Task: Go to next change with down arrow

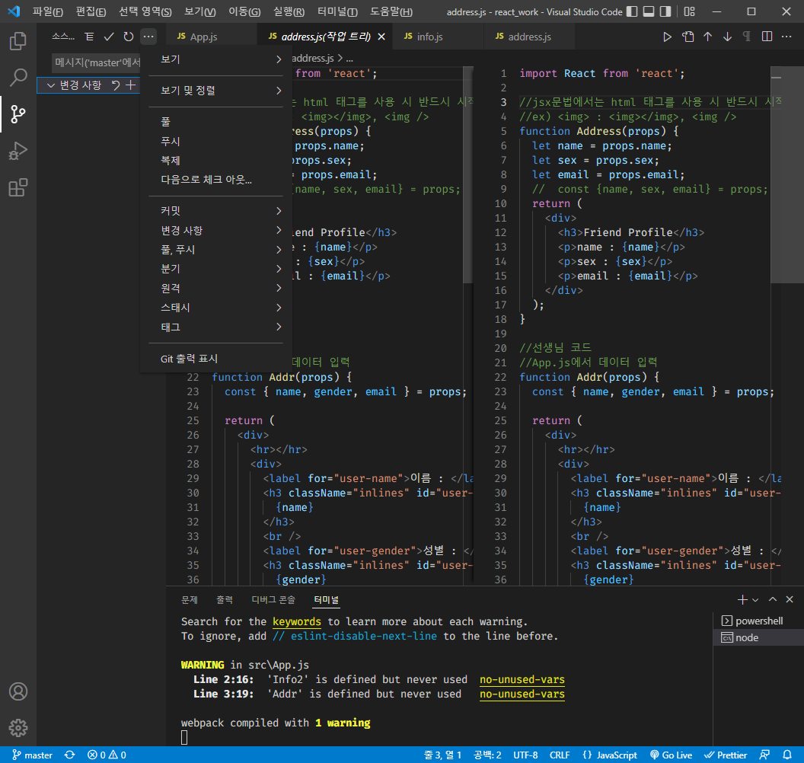Action: click(x=727, y=37)
